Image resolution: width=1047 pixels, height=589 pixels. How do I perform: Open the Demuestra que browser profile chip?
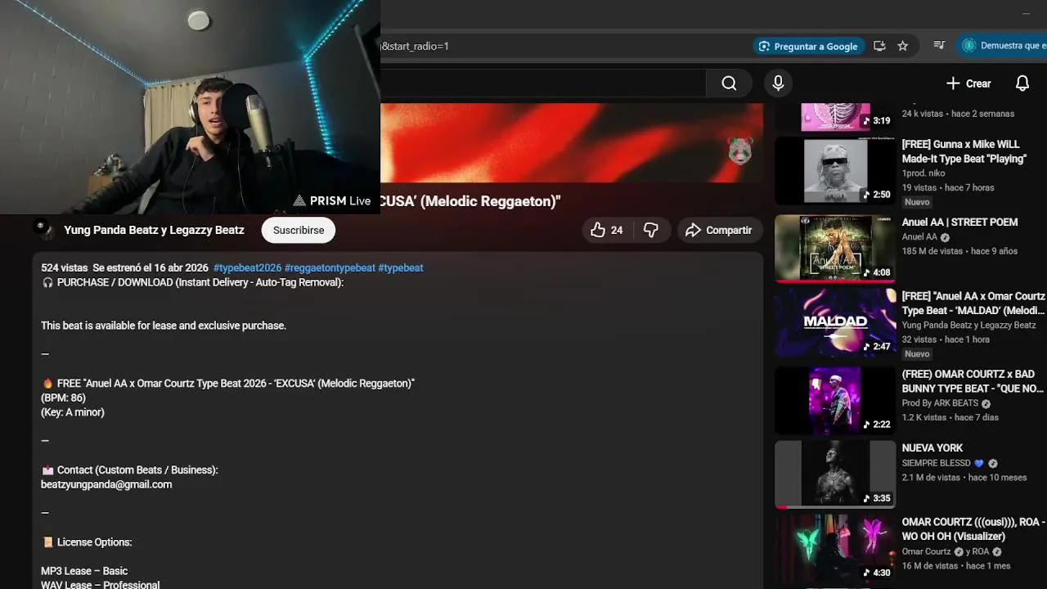1003,46
